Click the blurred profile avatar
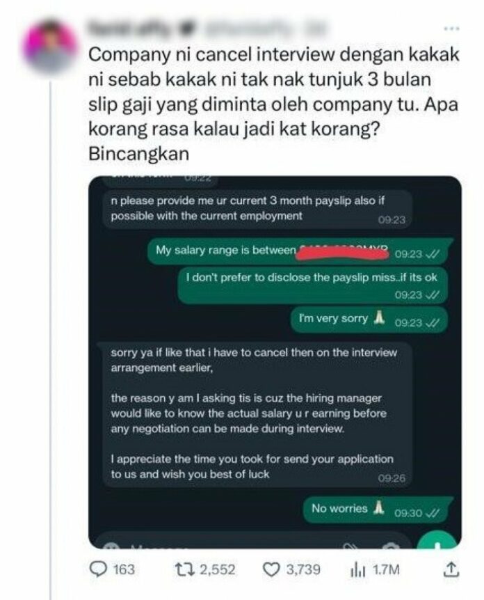Screen dimensions: 484x600 point(50,47)
